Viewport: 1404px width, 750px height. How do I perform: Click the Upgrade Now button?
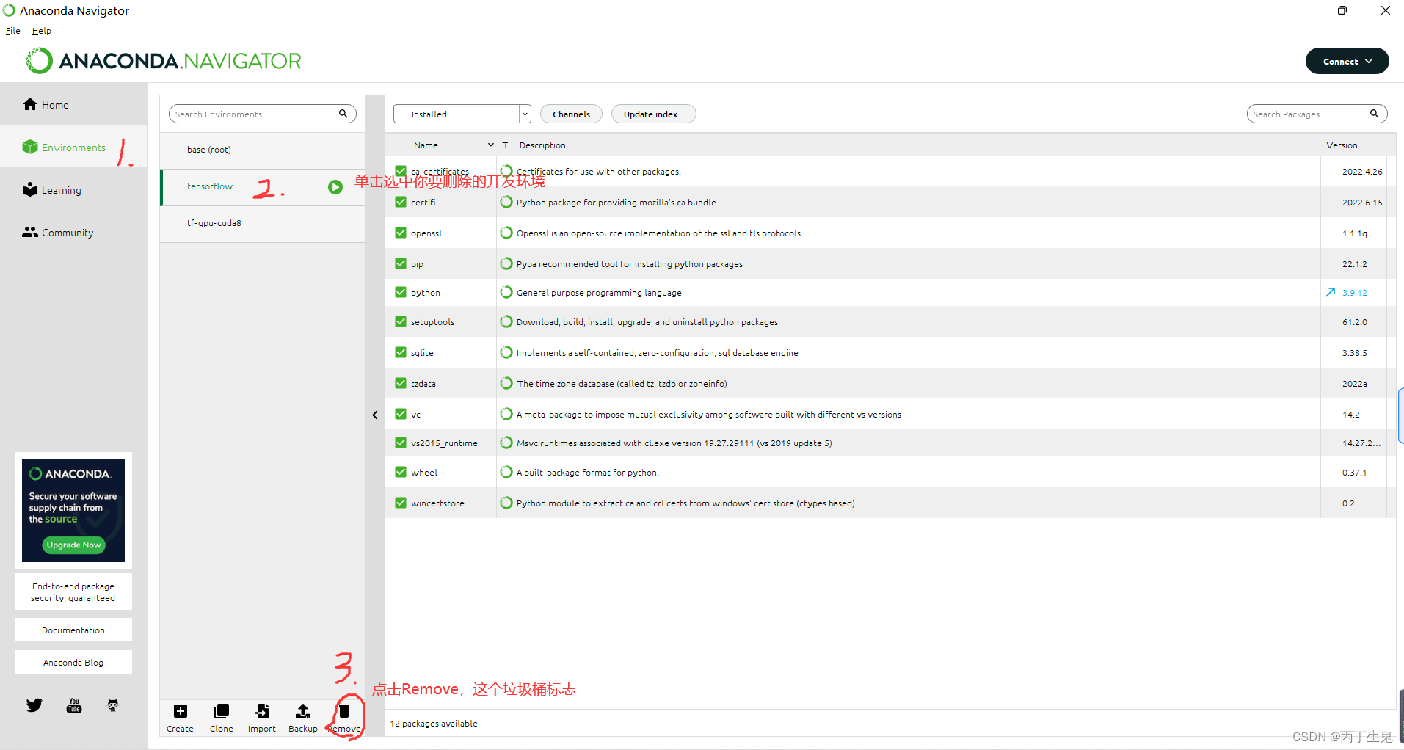(x=74, y=545)
